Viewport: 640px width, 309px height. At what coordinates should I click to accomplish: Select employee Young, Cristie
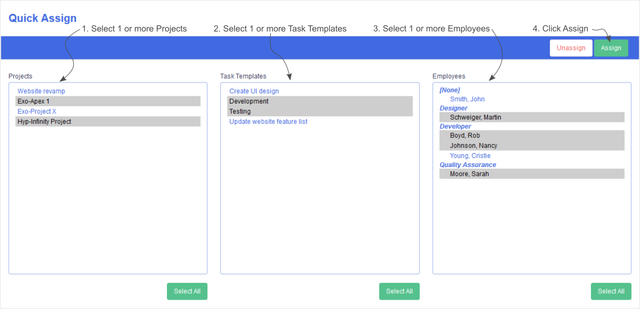click(470, 155)
